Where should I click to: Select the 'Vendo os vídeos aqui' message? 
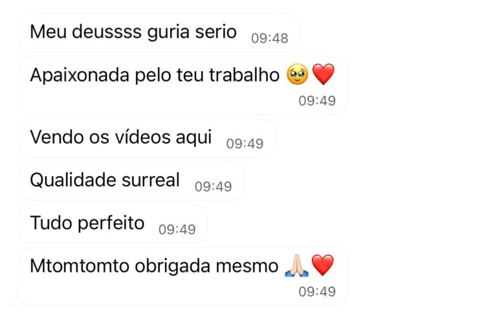coord(147,138)
